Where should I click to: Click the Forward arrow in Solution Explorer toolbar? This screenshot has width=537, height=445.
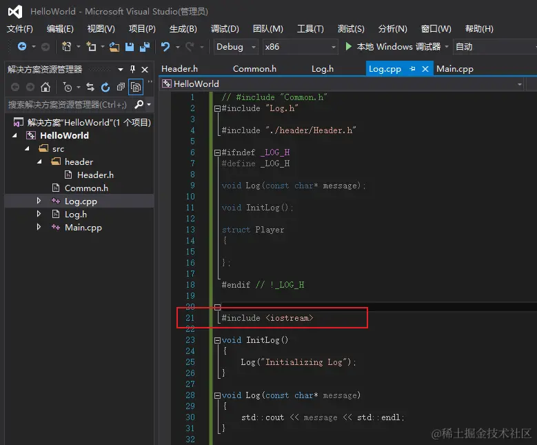pyautogui.click(x=30, y=87)
